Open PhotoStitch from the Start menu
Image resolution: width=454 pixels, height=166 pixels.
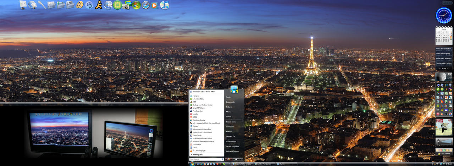207,135
